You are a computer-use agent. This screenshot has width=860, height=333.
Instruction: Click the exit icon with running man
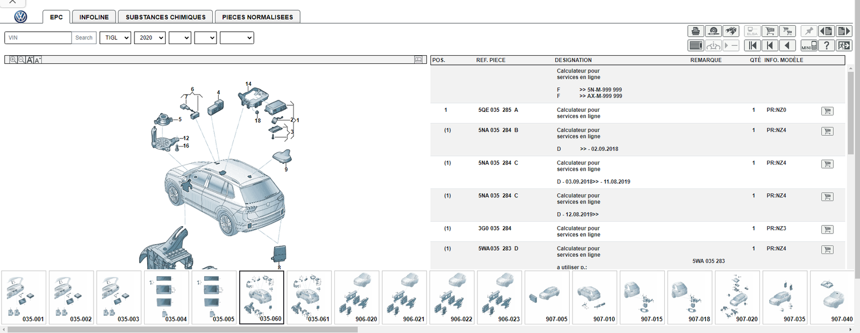point(844,46)
